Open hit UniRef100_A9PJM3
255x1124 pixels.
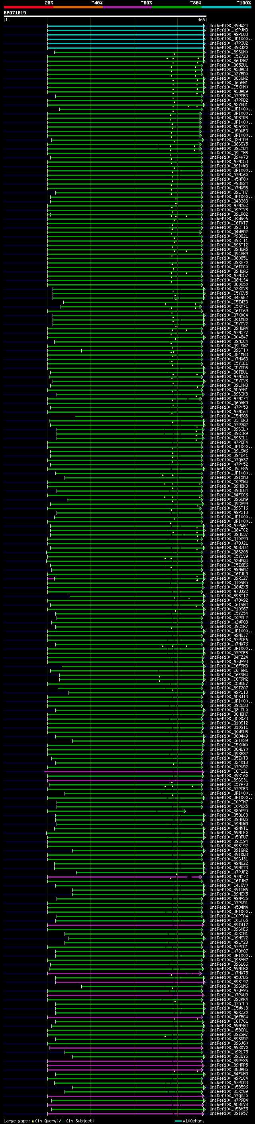229,30
